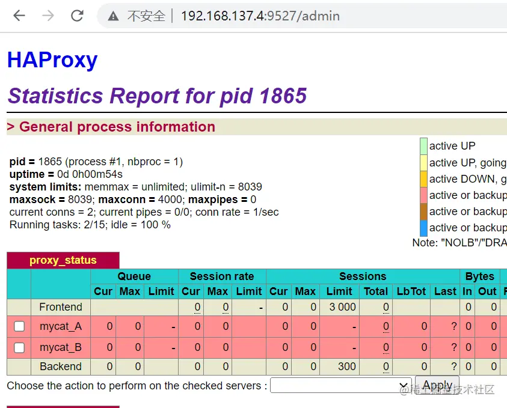Click the uptime value 0d 0h00m54s

click(90, 174)
